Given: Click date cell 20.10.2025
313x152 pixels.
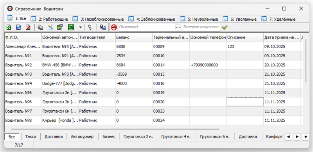Looking at the screenshot, I should coord(282,65).
